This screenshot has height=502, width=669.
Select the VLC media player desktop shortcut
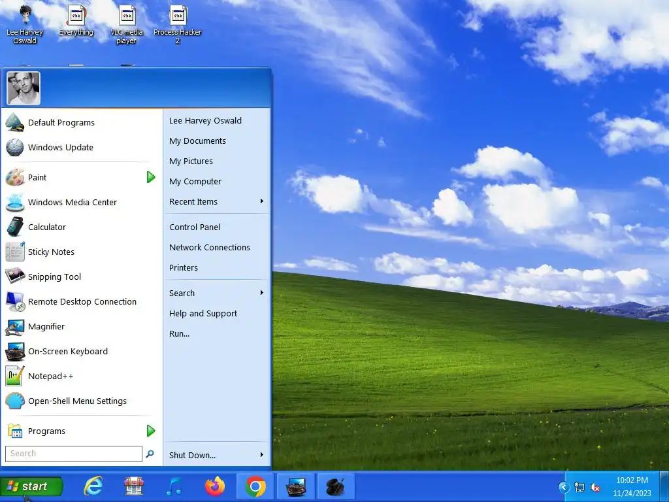click(126, 24)
